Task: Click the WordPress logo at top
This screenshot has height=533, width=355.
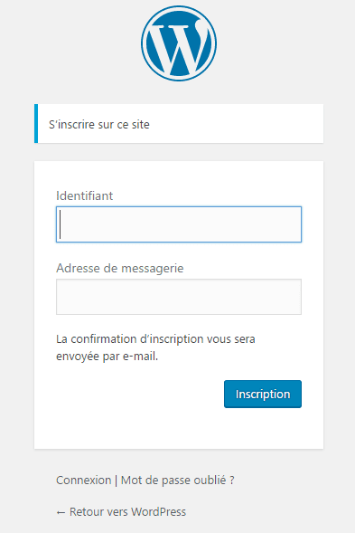Action: click(179, 43)
